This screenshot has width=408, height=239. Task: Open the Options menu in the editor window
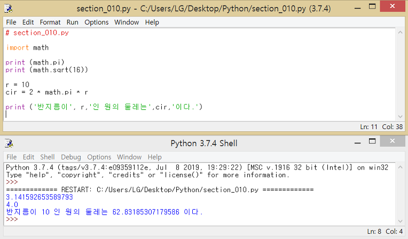[x=97, y=22]
